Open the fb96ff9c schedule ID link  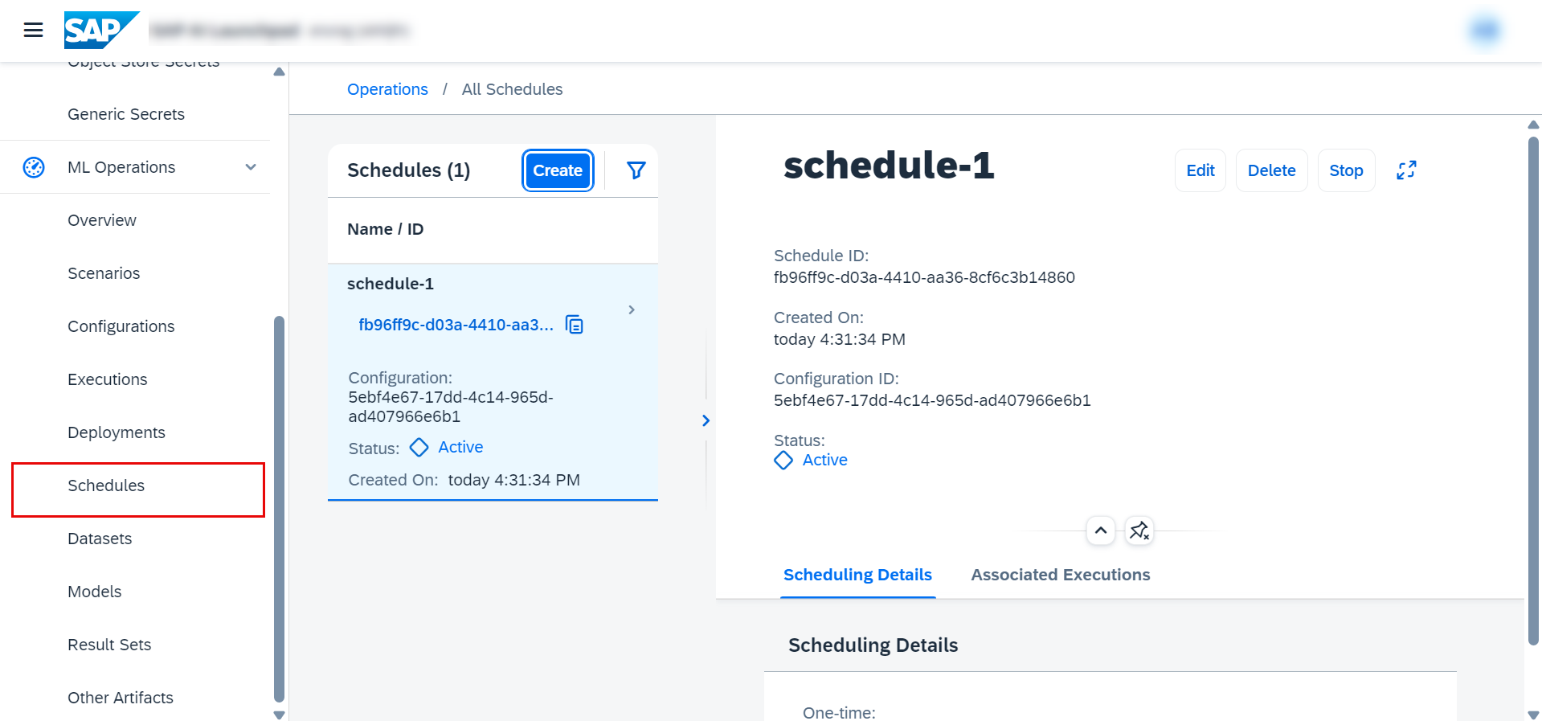[456, 325]
